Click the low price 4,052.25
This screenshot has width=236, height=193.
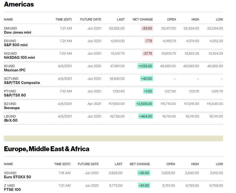(216, 41)
